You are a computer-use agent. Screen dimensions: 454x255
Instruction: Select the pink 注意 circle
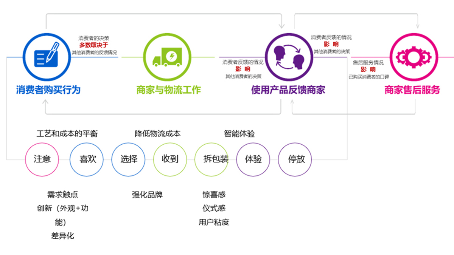pos(42,159)
